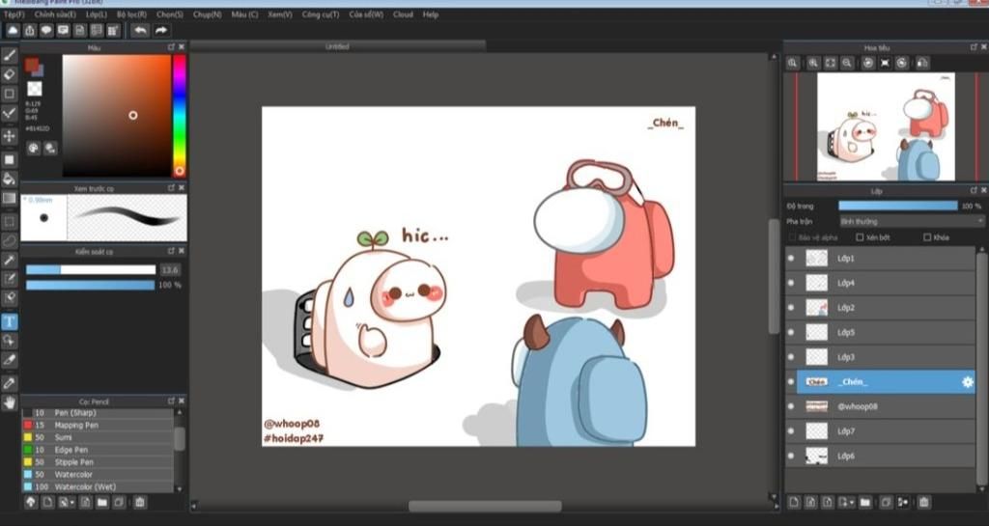The image size is (989, 526).
Task: Zoom in on the navigator view
Action: (x=813, y=63)
